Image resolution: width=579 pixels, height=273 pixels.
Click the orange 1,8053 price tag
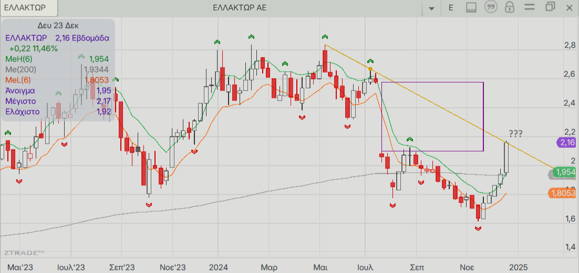563,193
